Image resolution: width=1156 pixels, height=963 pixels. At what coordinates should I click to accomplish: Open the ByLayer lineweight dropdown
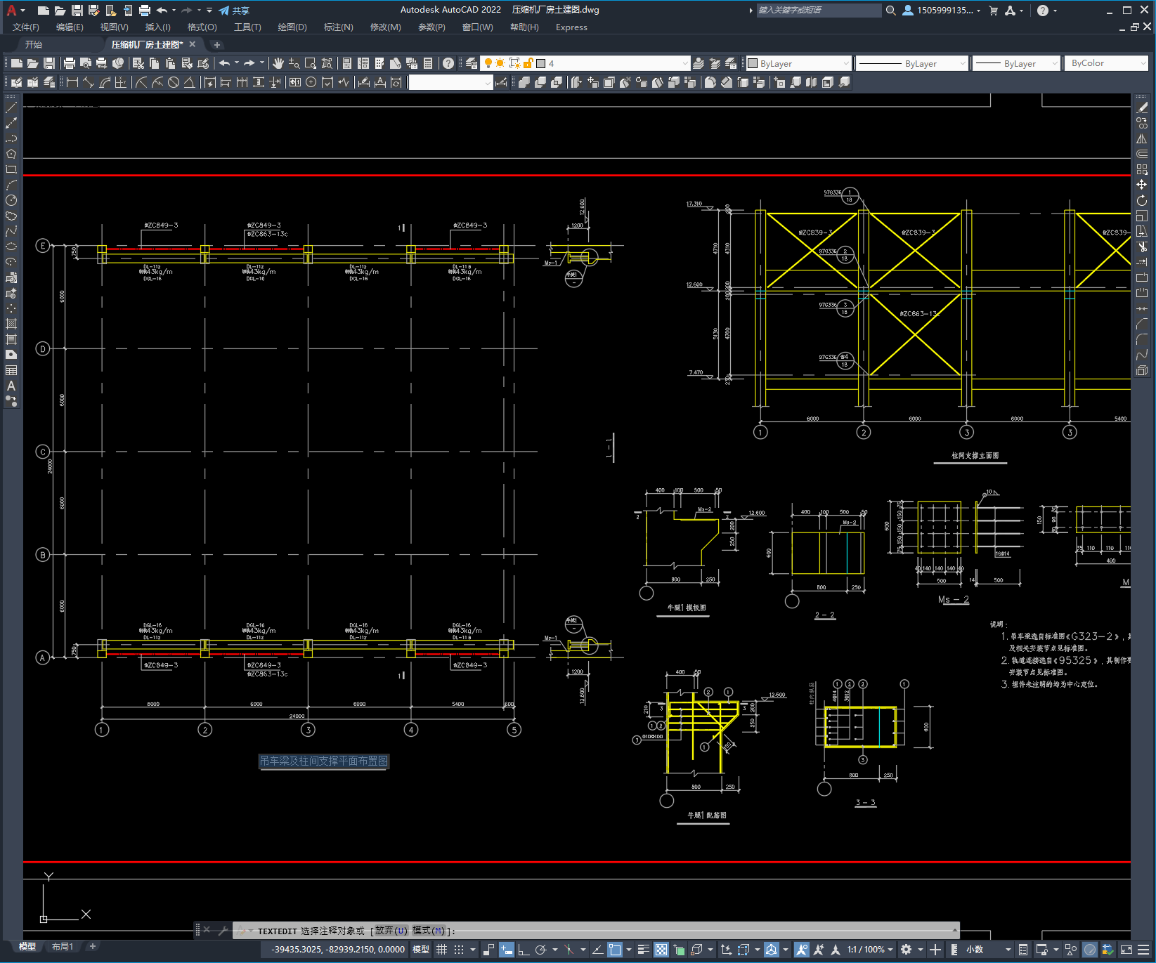(1016, 63)
